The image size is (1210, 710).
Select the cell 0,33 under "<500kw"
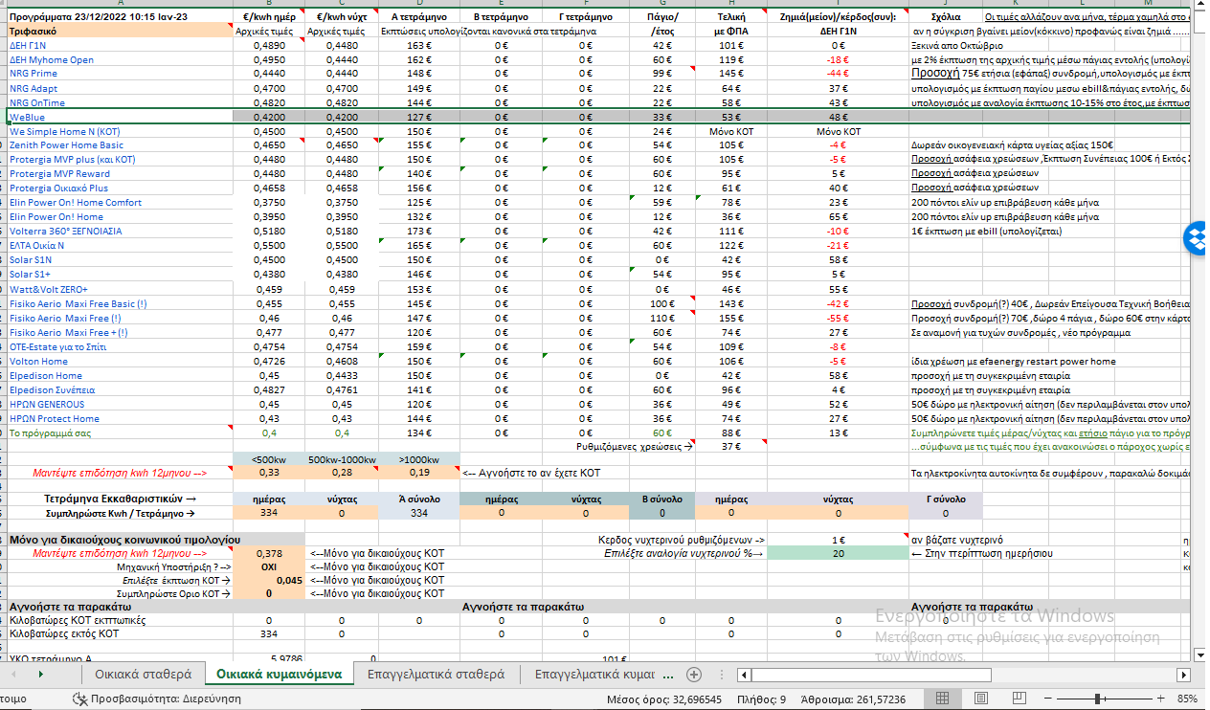[x=269, y=473]
